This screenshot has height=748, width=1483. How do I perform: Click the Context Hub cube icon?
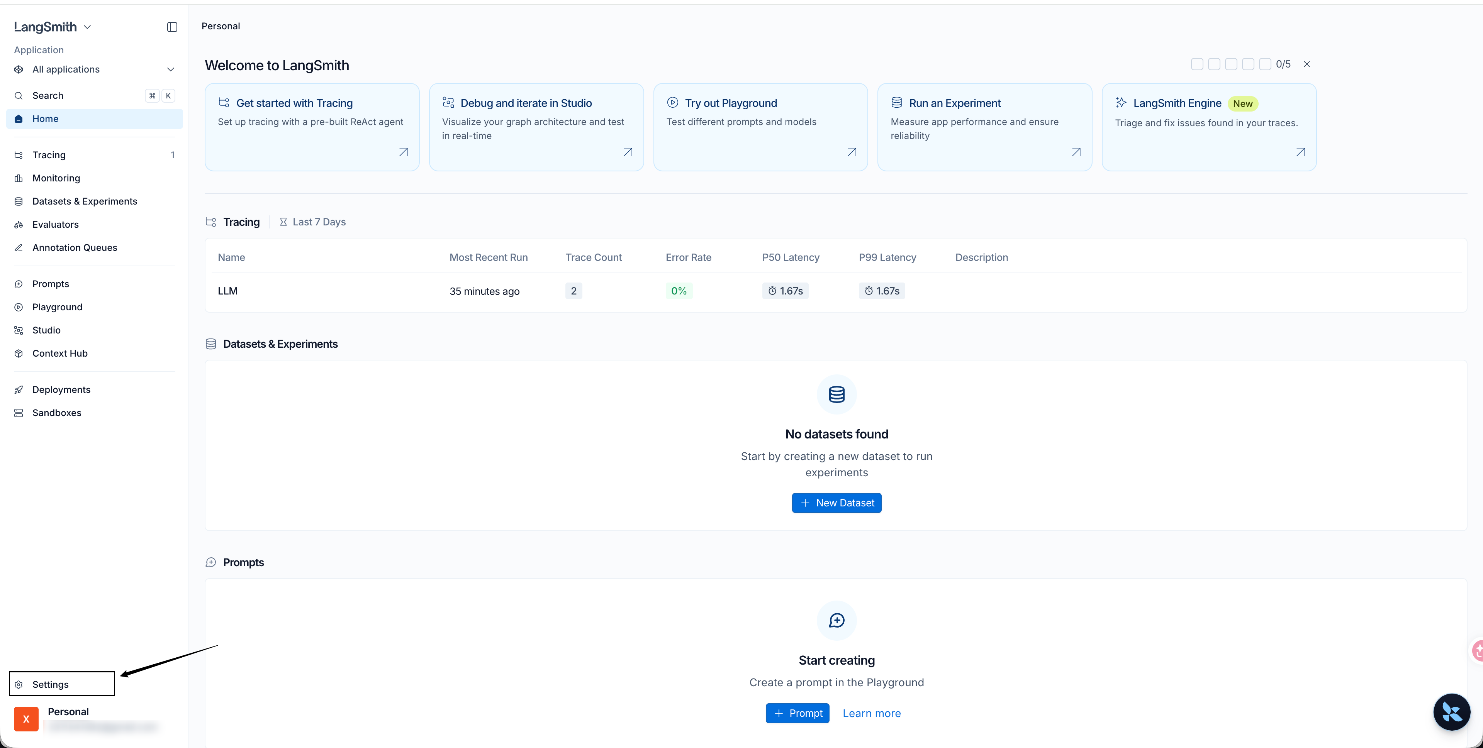(x=19, y=353)
